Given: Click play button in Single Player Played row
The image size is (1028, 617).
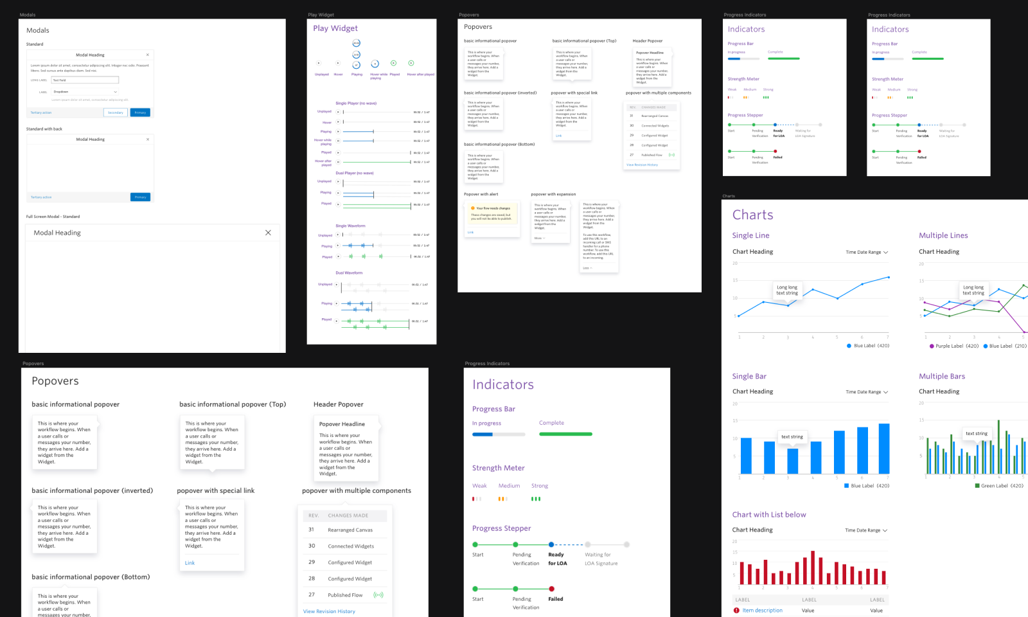Looking at the screenshot, I should coord(337,153).
